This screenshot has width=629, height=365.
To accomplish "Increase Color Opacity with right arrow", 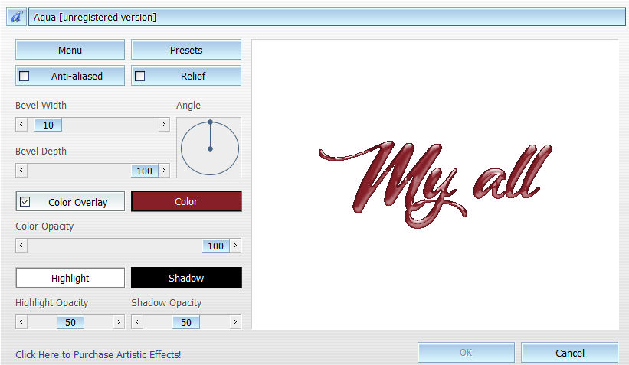I will coord(235,246).
